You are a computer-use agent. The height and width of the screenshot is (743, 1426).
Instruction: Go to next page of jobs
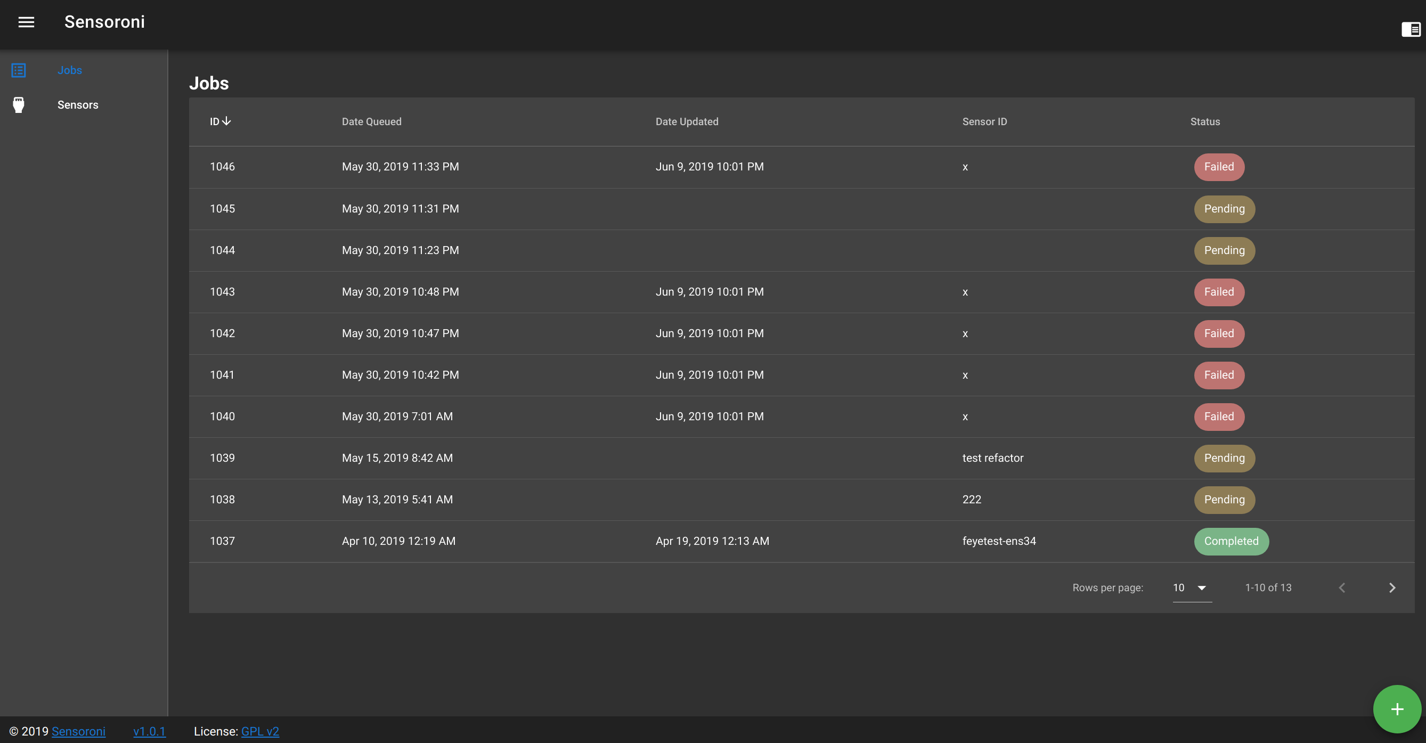click(x=1392, y=587)
